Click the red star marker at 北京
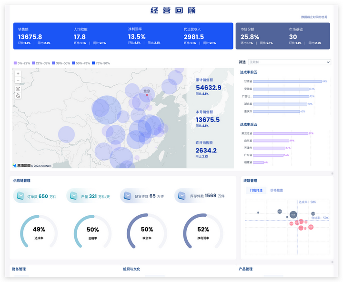 click(x=147, y=95)
